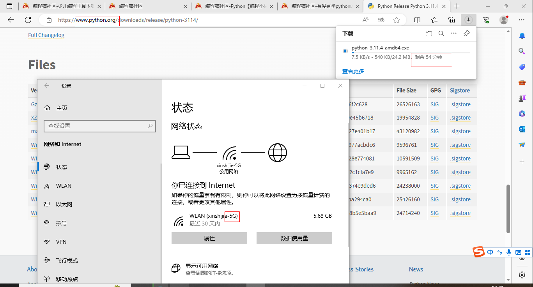
Task: Switch to the tab titled only 编程猫社区
Action: pyautogui.click(x=148, y=6)
